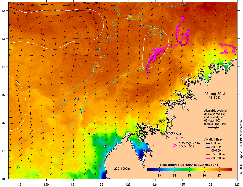The width and height of the screenshot is (243, 187).
Task: Click the 0.5m/s velocity scale arrow
Action: click(x=213, y=127)
